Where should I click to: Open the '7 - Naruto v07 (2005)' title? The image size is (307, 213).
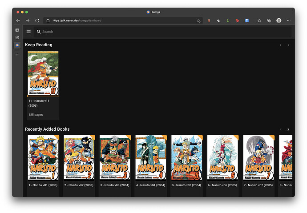coord(258,185)
